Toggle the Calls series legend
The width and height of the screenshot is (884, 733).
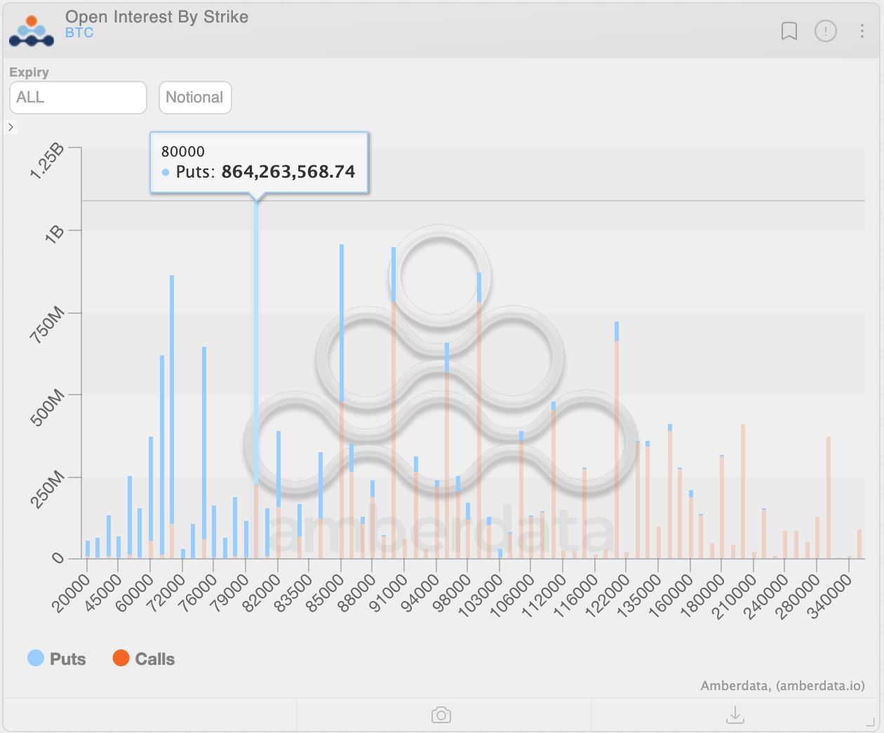click(x=154, y=659)
